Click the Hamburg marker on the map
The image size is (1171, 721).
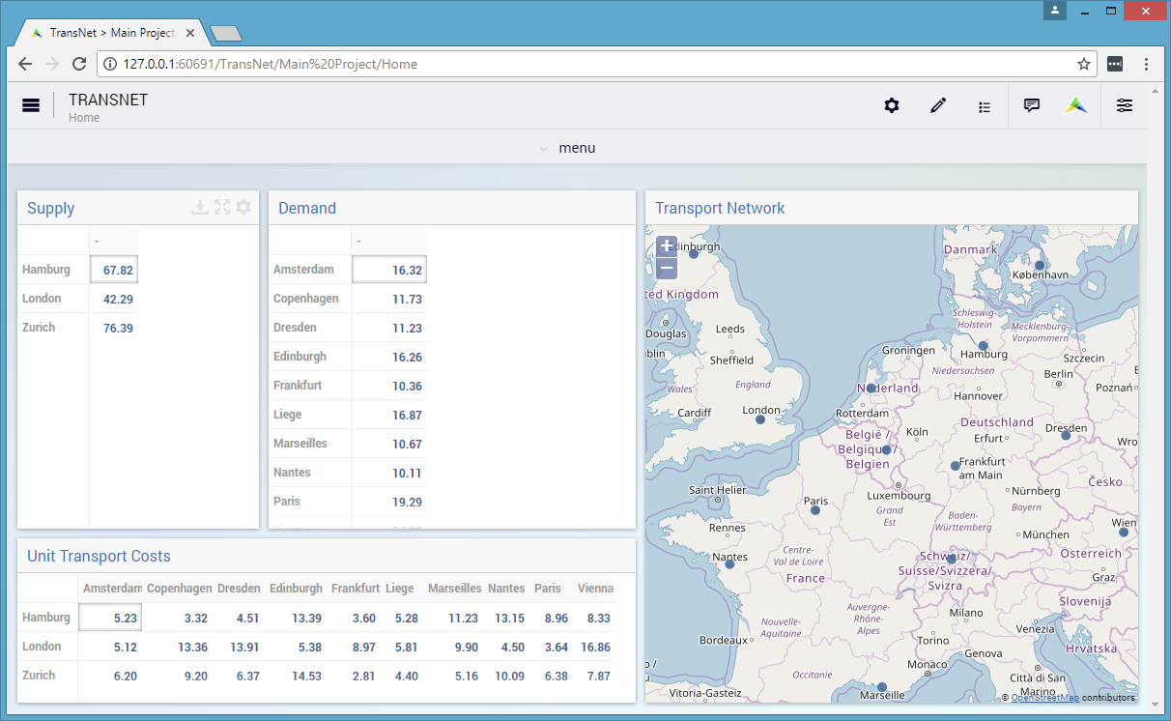(x=983, y=345)
